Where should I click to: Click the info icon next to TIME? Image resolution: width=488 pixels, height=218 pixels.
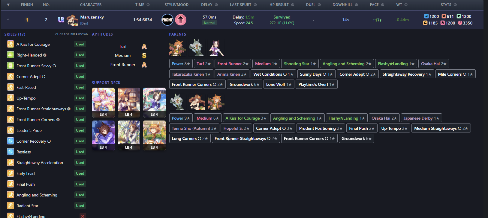(x=148, y=5)
